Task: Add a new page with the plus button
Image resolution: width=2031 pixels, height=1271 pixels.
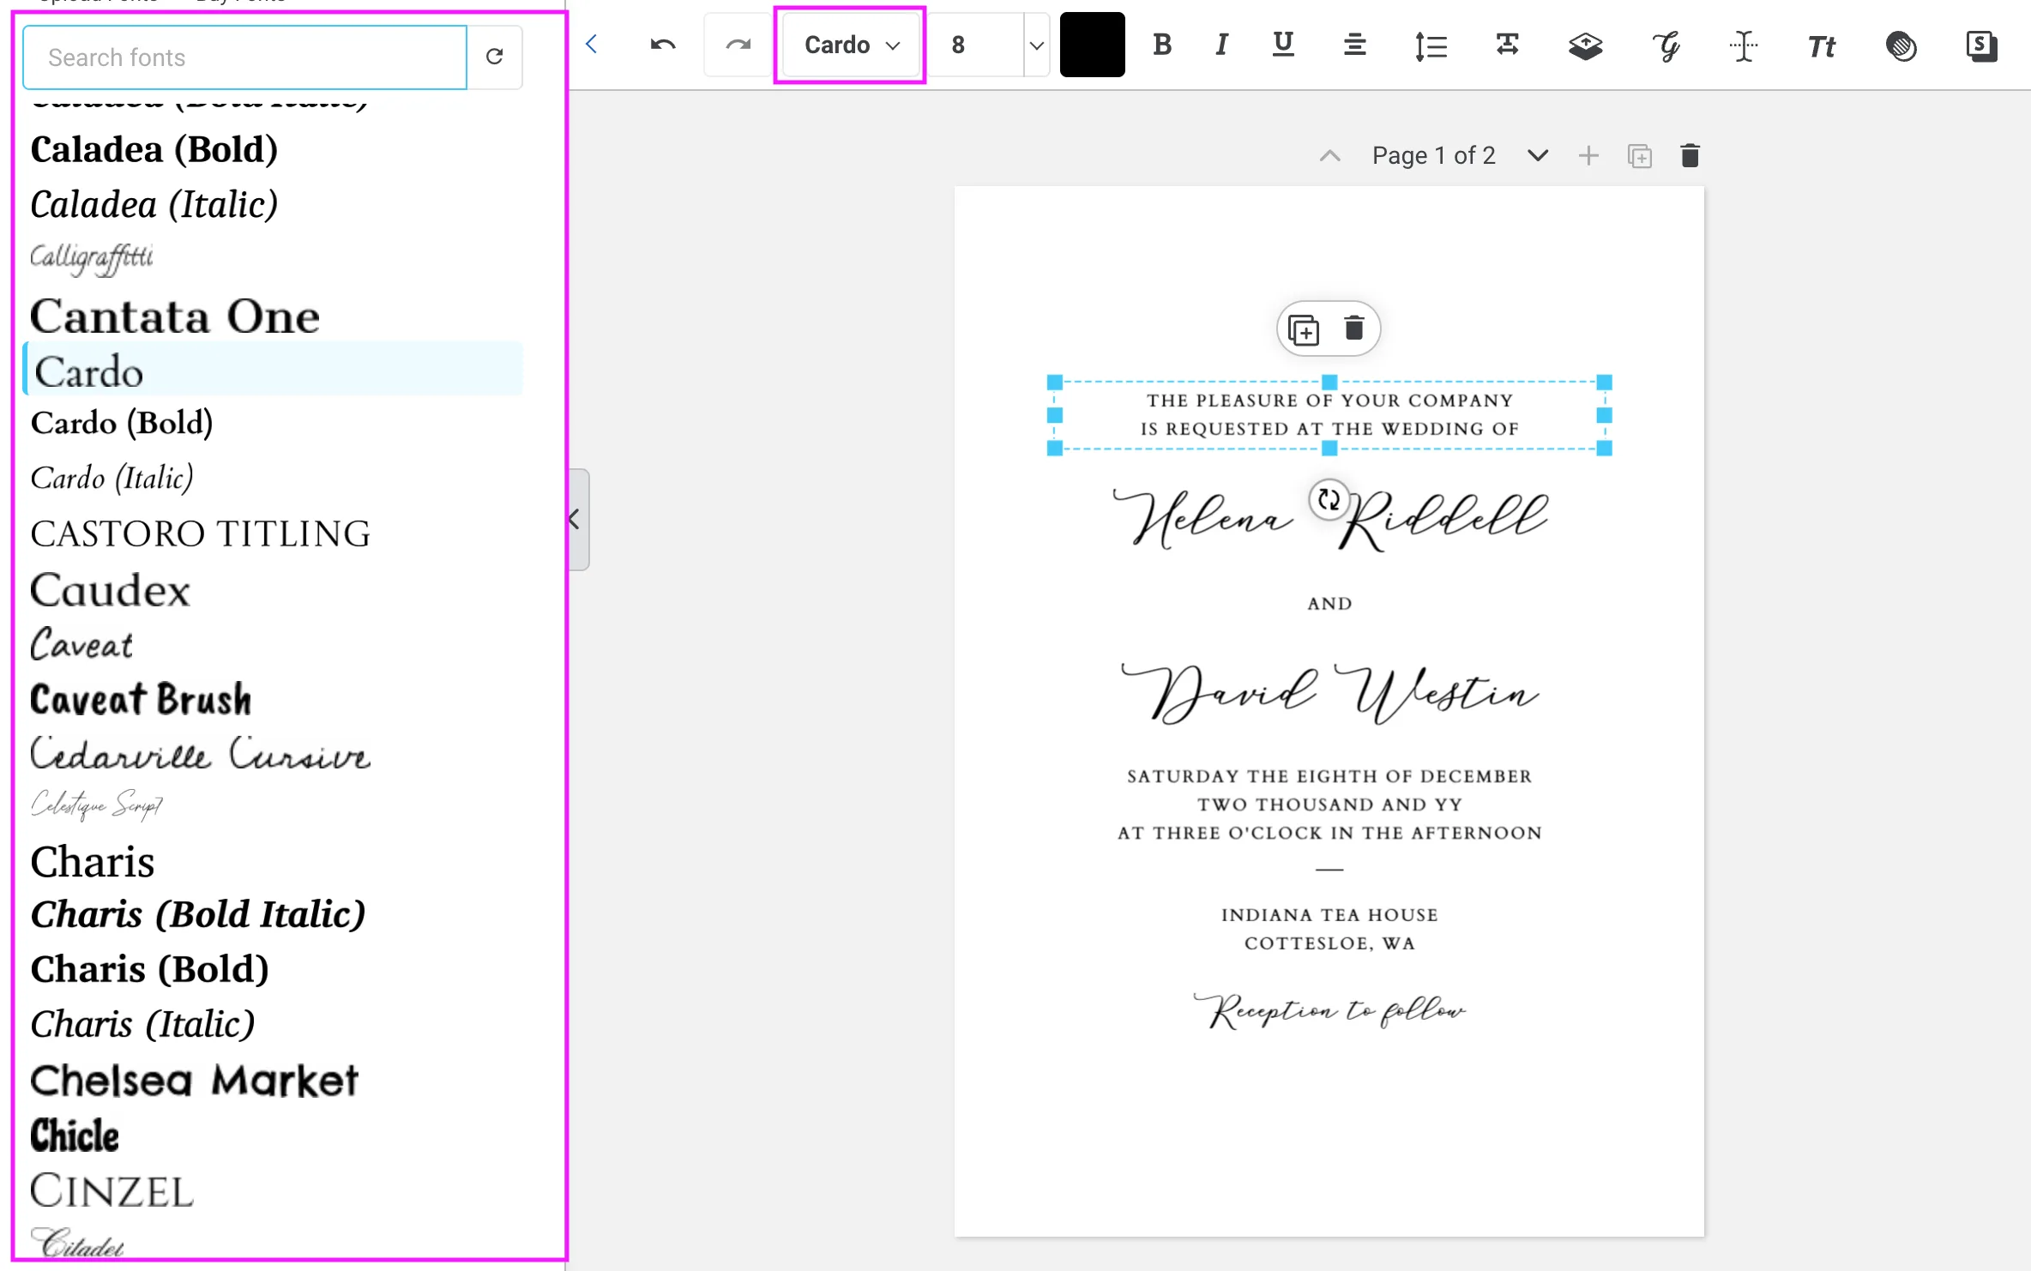Action: 1588,155
